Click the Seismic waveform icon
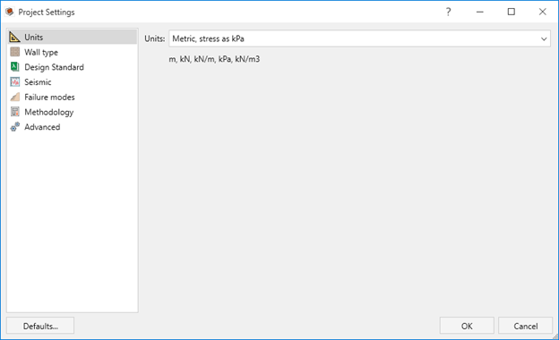Viewport: 559px width, 340px height. point(15,82)
